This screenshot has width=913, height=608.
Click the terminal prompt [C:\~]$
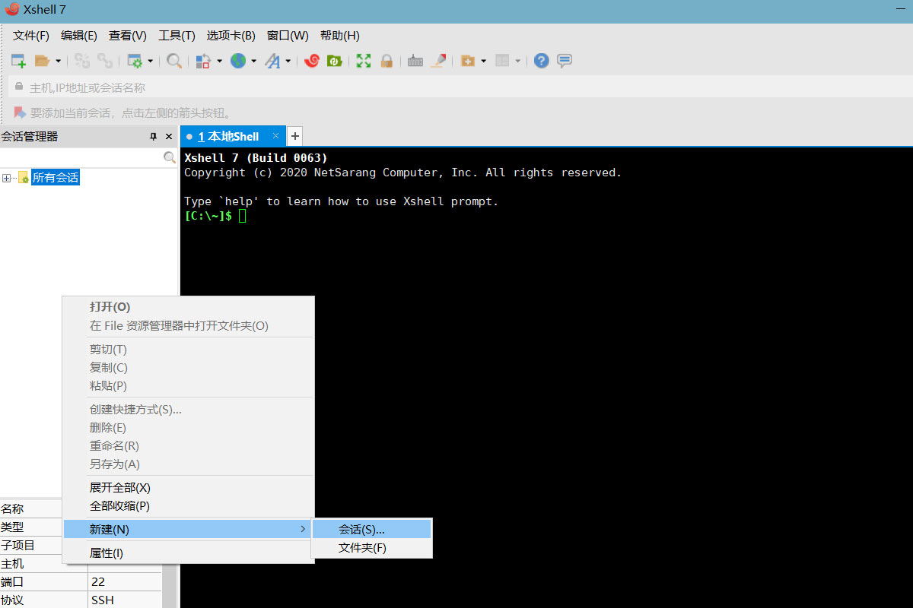(x=208, y=216)
